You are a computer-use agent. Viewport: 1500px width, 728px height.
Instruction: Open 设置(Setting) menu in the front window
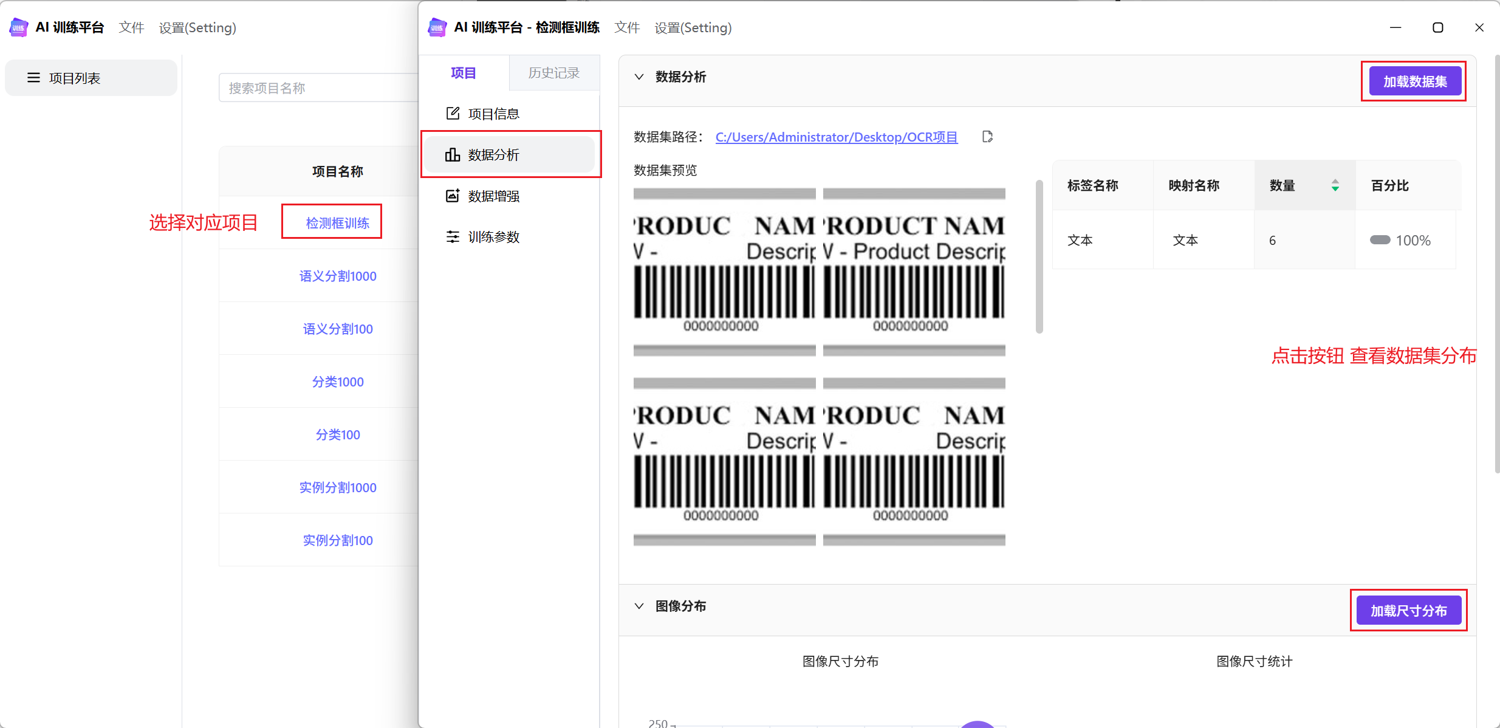pos(693,27)
